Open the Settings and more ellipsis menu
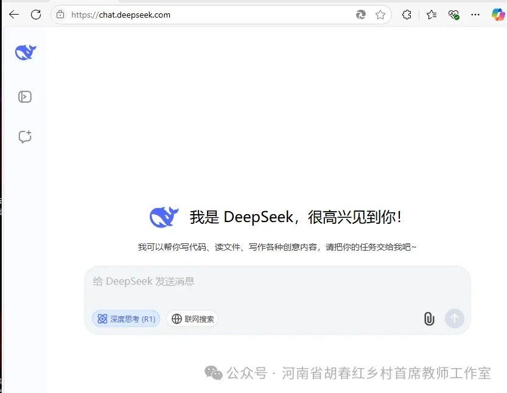The height and width of the screenshot is (393, 507). click(x=476, y=15)
